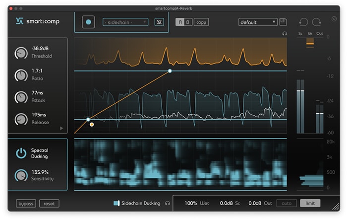The width and height of the screenshot is (347, 219).
Task: Open settings with the gear icon
Action: [334, 19]
